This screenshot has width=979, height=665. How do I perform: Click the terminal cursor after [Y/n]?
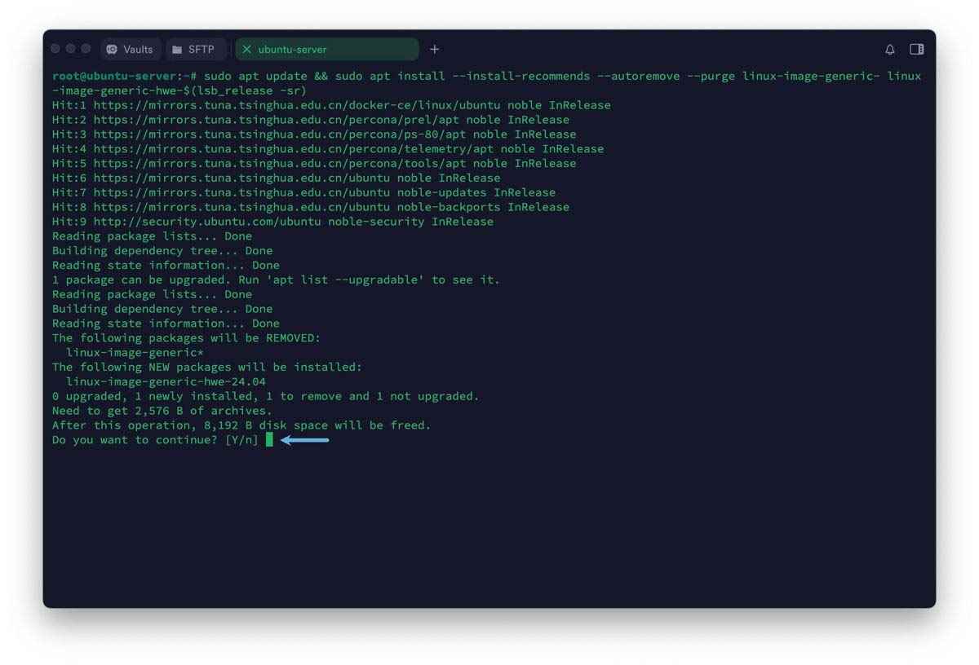click(269, 440)
